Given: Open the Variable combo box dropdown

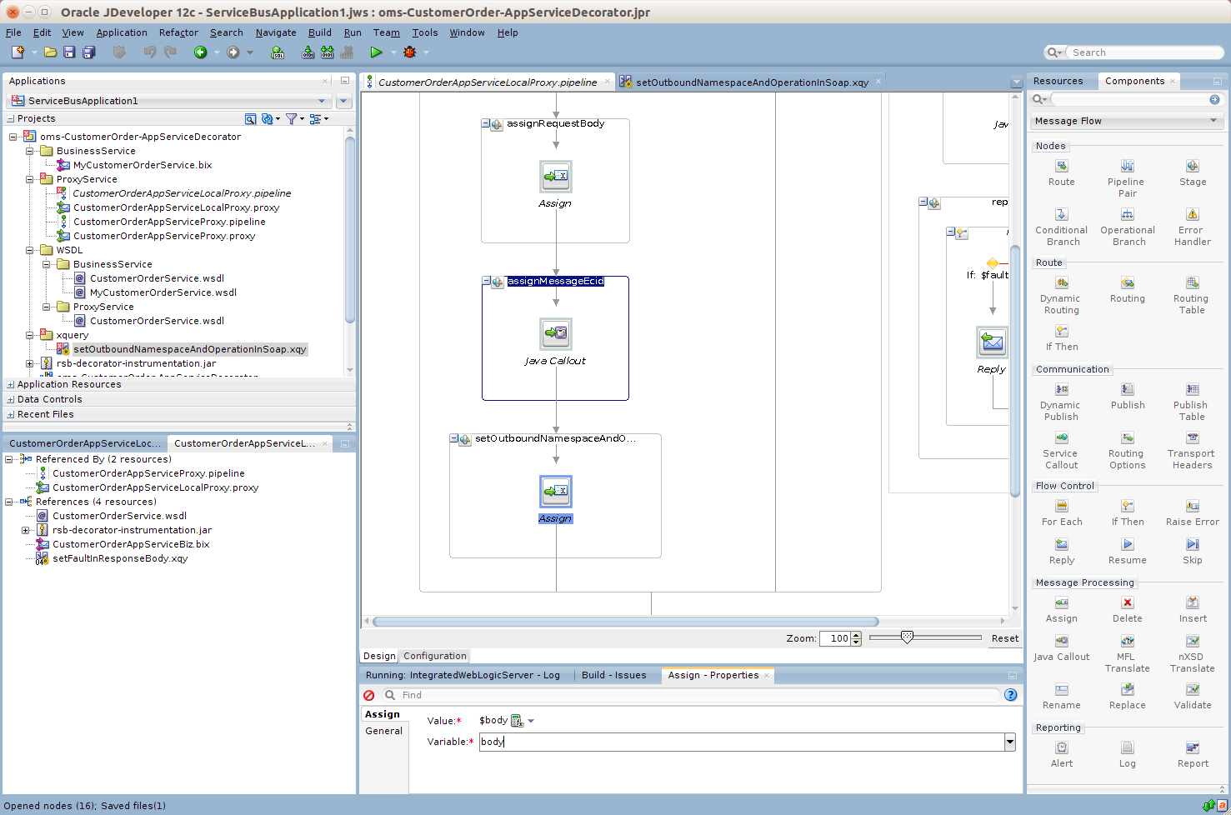Looking at the screenshot, I should point(1009,742).
